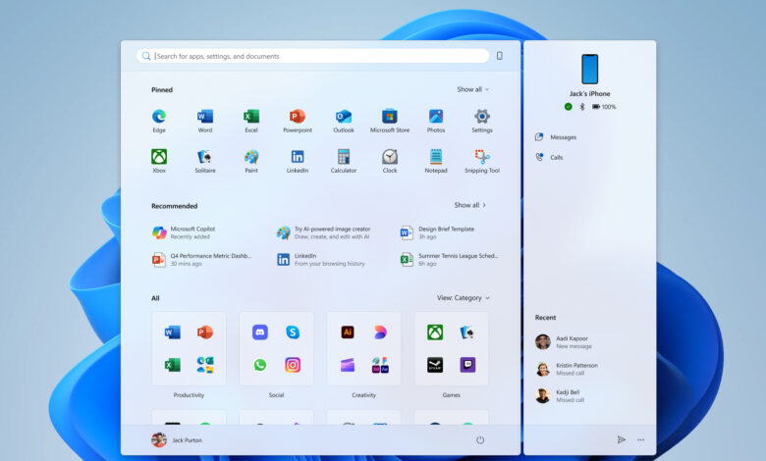Image resolution: width=766 pixels, height=461 pixels.
Task: Open Powerpoint in the Productivity category
Action: click(205, 333)
